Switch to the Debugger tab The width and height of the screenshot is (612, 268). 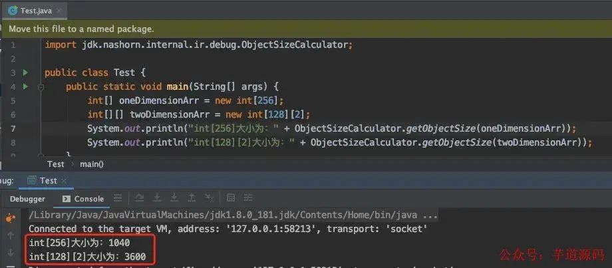tap(27, 199)
